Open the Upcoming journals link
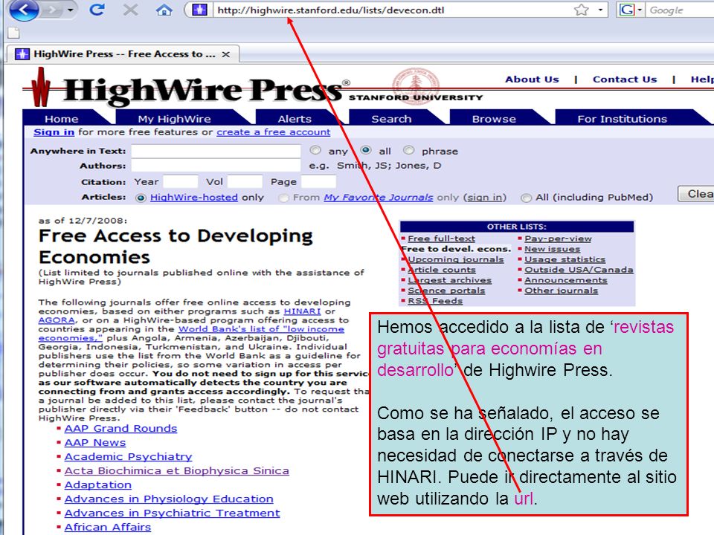 456,259
